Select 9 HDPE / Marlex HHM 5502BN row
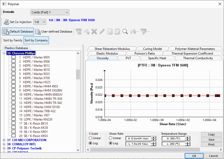 click(41, 90)
